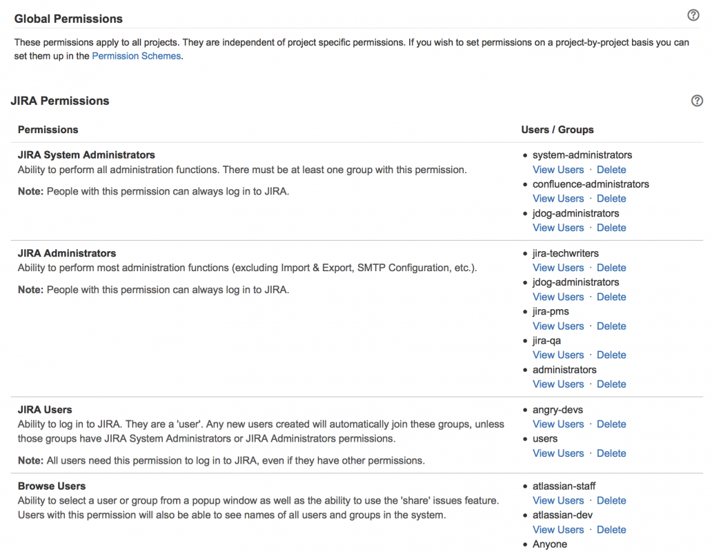View users in angry-devs group

coord(558,424)
